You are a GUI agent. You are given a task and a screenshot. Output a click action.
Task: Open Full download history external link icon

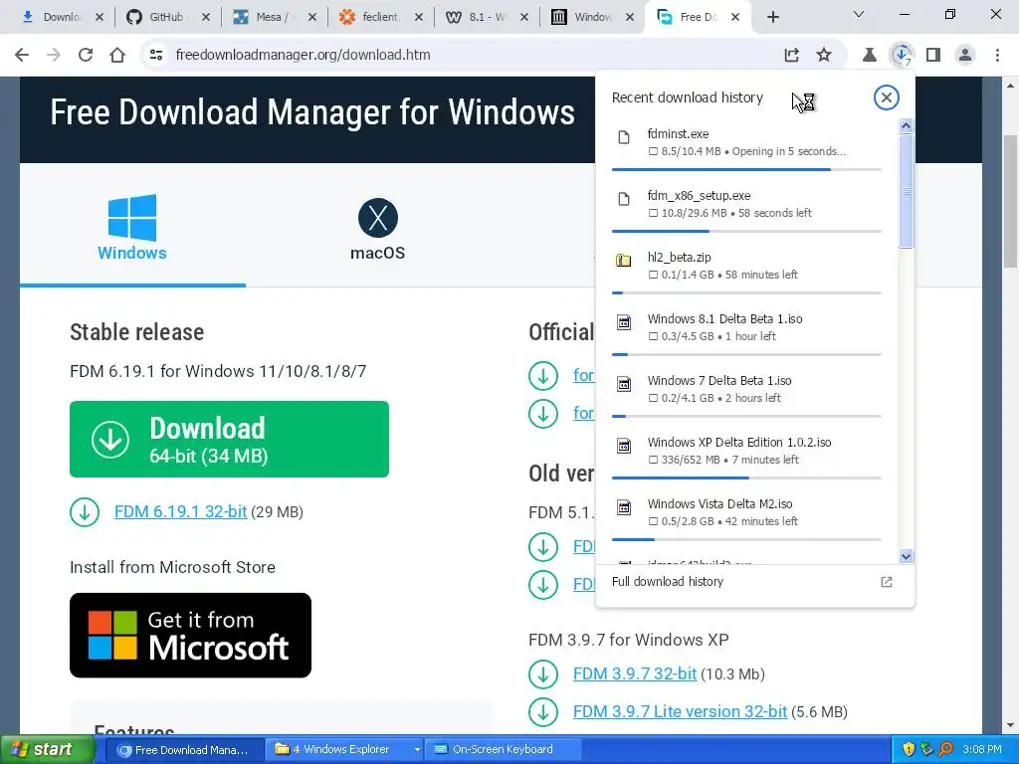coord(887,582)
